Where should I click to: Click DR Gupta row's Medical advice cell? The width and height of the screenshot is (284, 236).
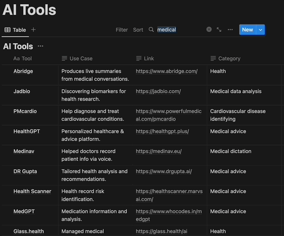point(244,175)
